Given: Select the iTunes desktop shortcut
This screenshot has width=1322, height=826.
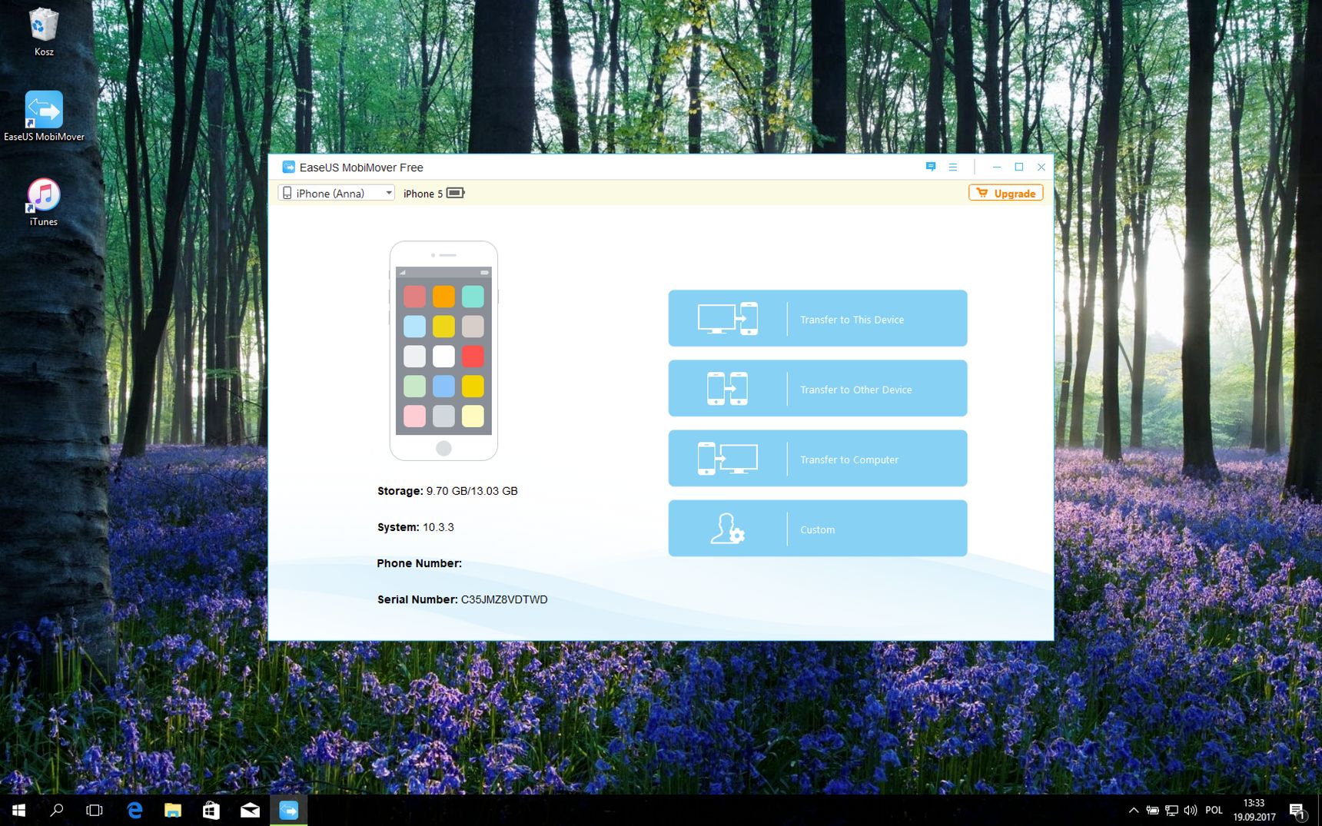Looking at the screenshot, I should tap(44, 202).
